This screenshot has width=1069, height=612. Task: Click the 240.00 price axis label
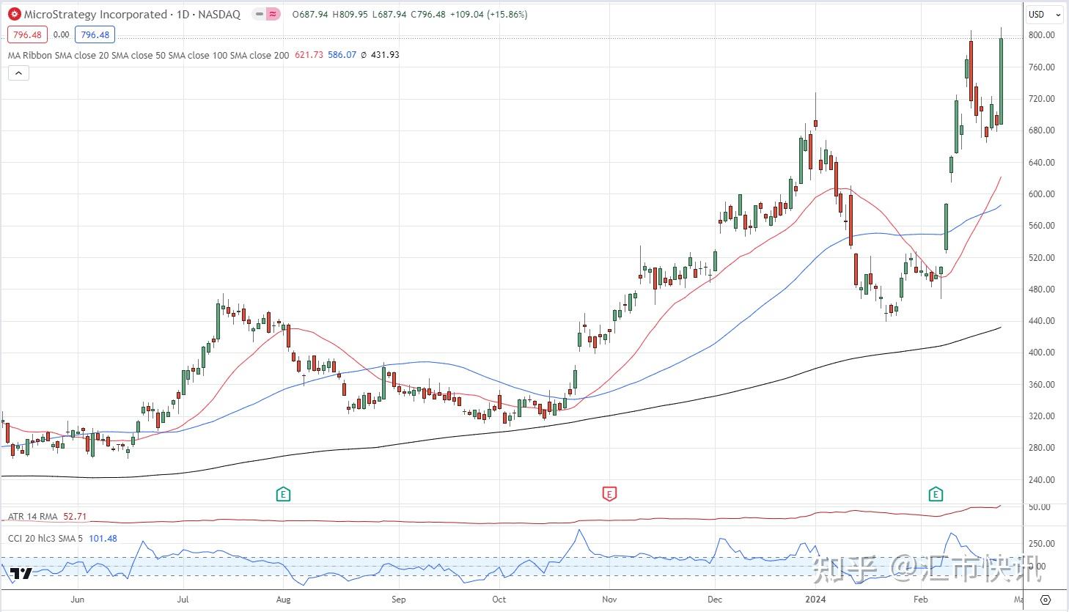(x=1041, y=479)
